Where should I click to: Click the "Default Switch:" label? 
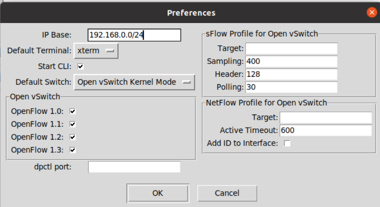[44, 82]
